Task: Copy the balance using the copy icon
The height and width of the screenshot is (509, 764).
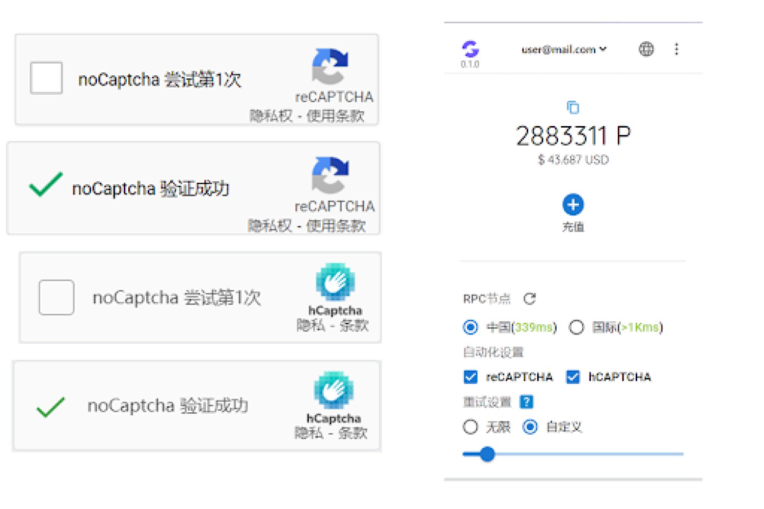Action: tap(573, 107)
